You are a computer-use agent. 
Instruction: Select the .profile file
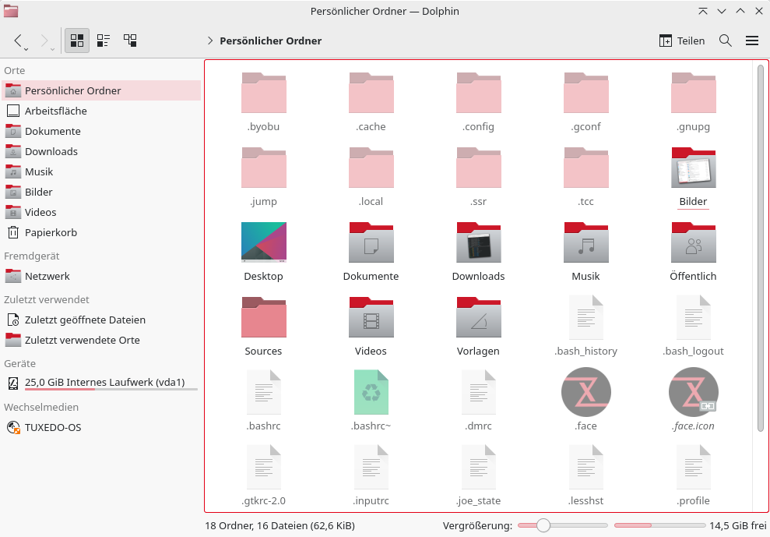coord(694,467)
